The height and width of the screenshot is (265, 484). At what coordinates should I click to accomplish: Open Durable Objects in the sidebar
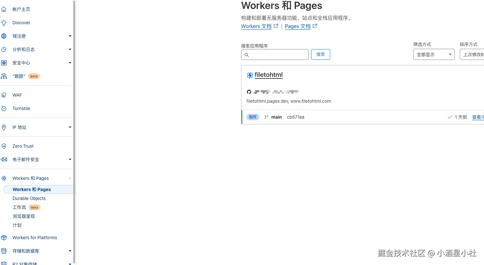pyautogui.click(x=29, y=198)
